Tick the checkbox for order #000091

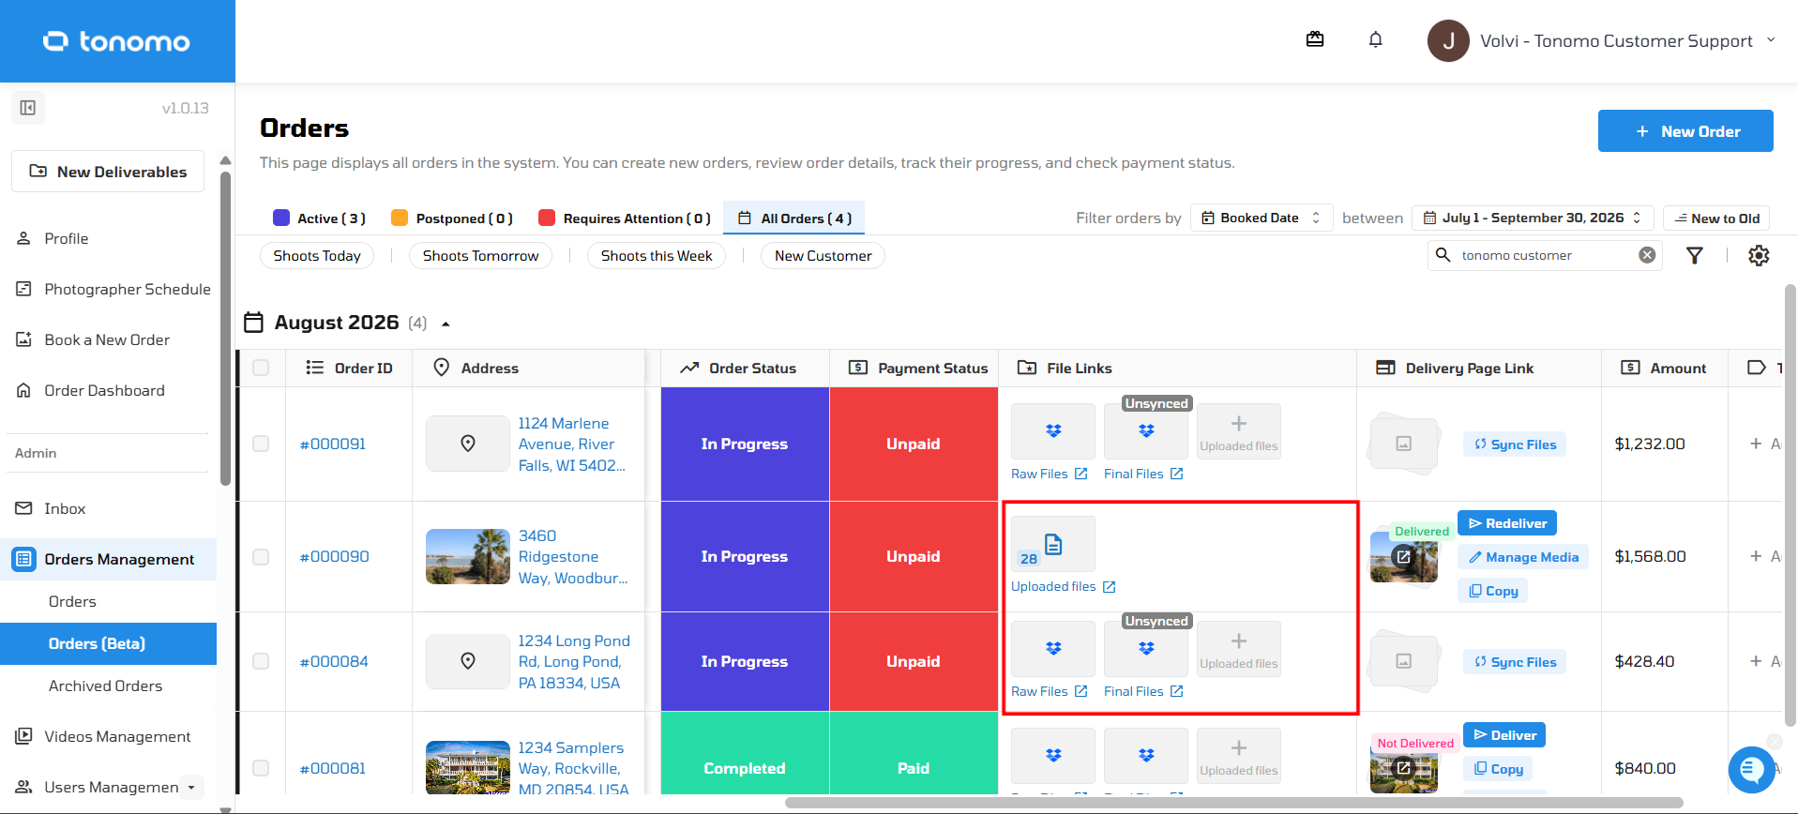(261, 444)
